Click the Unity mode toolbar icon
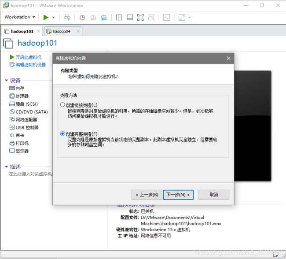The height and width of the screenshot is (259, 286). 151,18
